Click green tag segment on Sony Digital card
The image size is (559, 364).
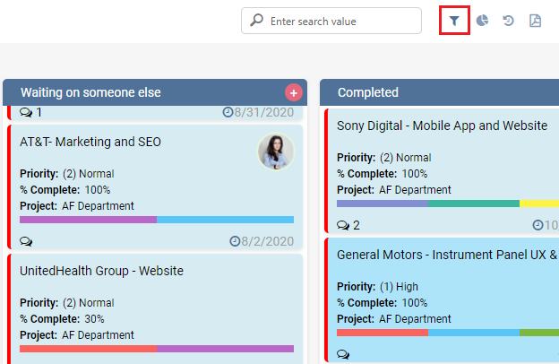click(x=474, y=204)
